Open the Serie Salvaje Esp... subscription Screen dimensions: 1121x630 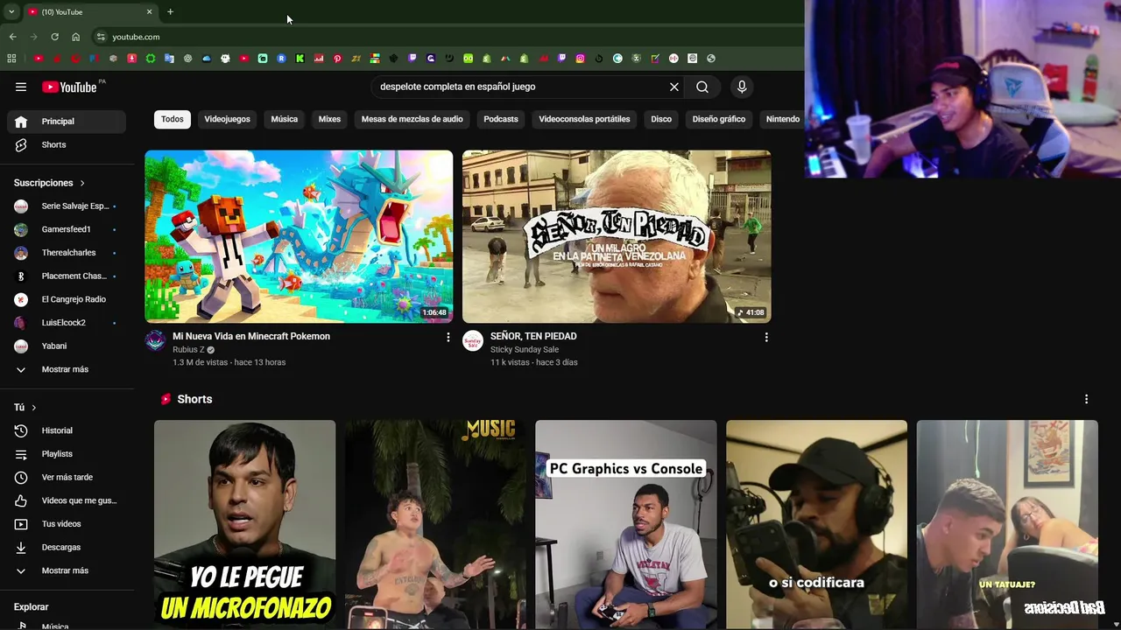[x=67, y=206]
